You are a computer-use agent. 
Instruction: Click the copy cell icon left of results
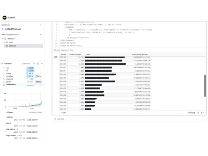pos(55,57)
